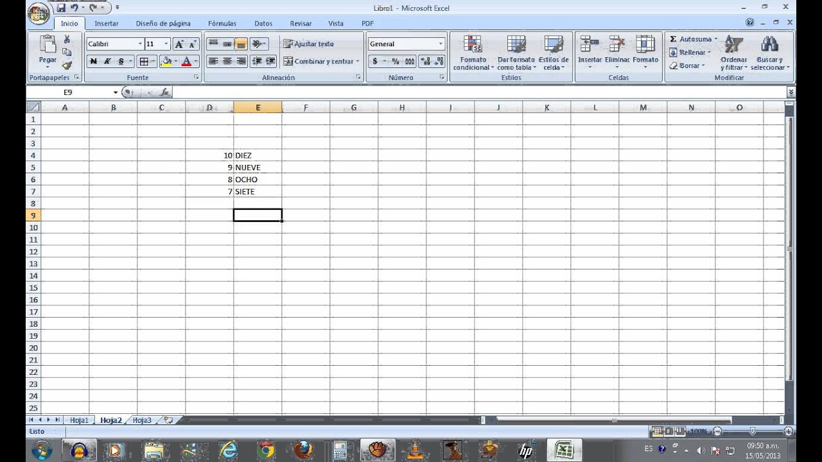Click the Increase Font Size icon
The width and height of the screenshot is (822, 462).
click(x=179, y=44)
